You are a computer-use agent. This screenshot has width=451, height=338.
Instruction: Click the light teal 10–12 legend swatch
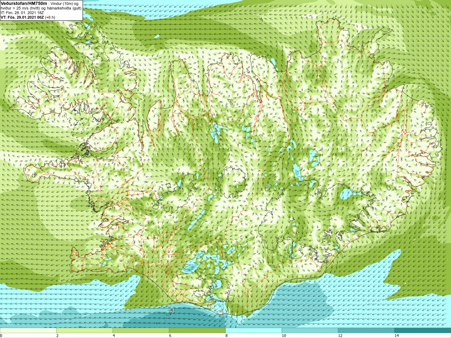(x=310, y=331)
